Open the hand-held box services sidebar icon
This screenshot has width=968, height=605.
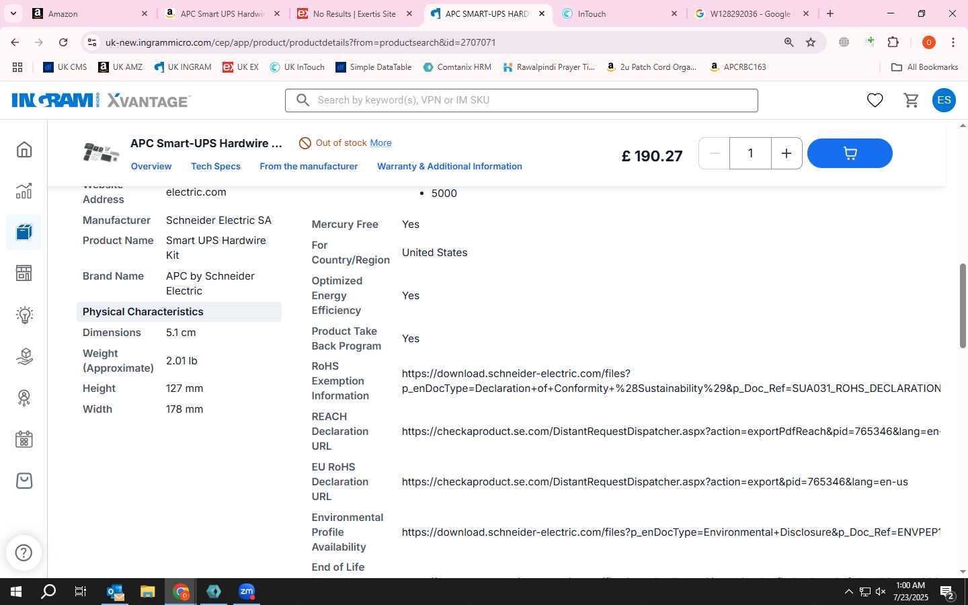[24, 356]
